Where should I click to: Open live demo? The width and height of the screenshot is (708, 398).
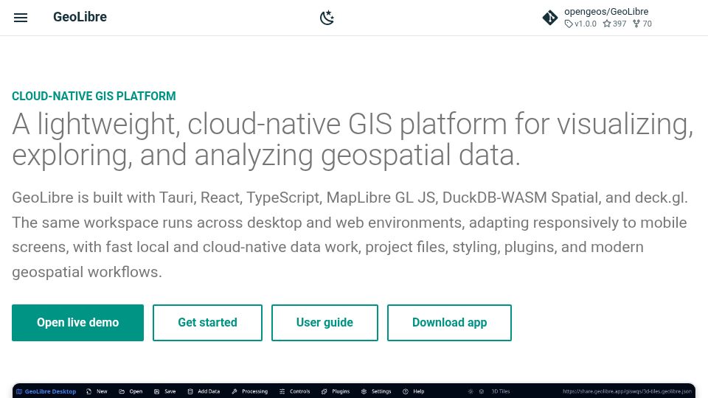pyautogui.click(x=77, y=323)
